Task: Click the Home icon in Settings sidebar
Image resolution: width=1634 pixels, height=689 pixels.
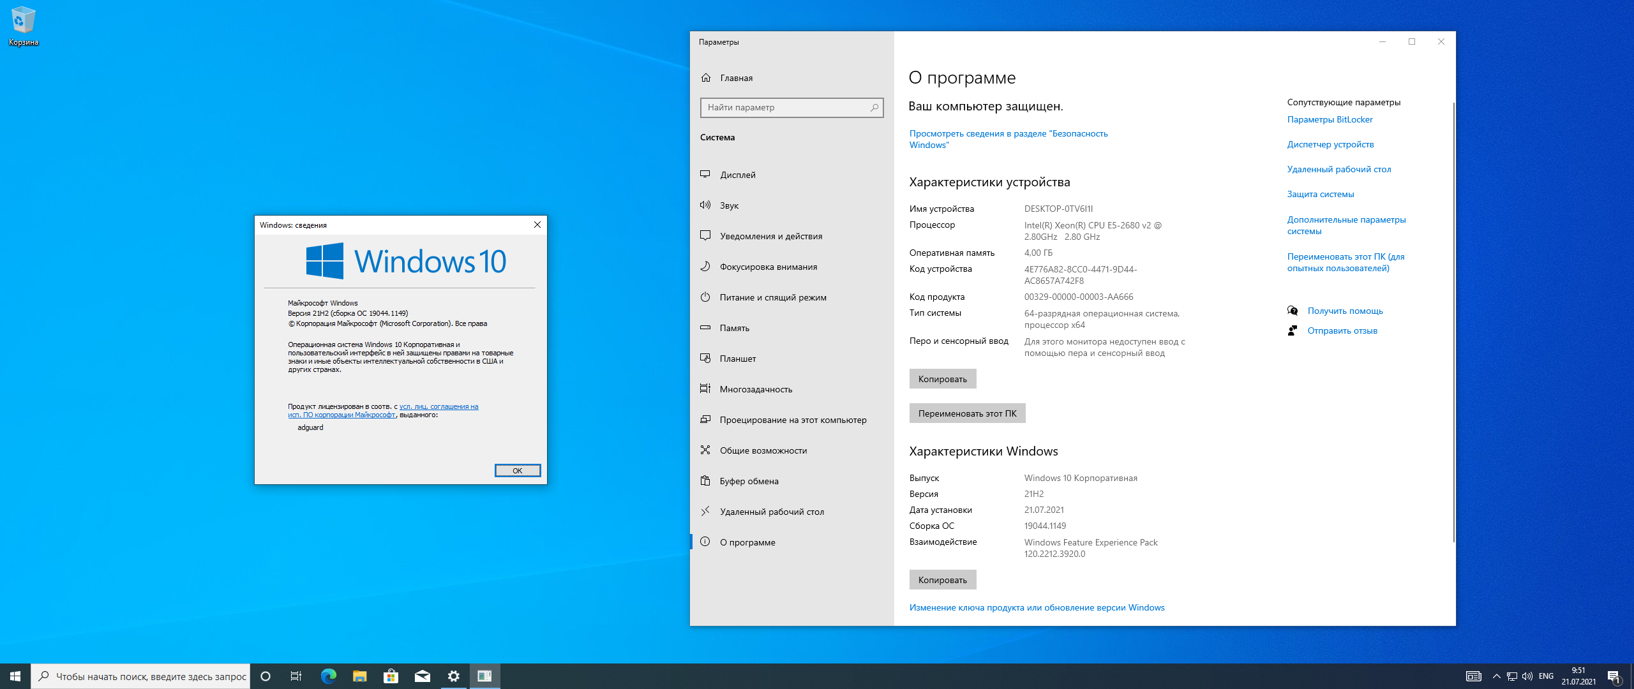Action: coord(706,78)
